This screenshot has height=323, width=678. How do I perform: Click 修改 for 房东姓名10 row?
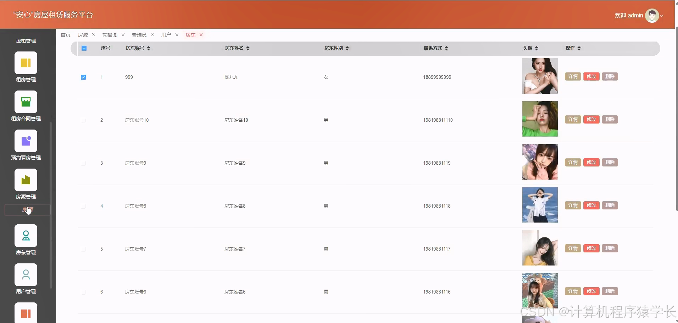[591, 120]
